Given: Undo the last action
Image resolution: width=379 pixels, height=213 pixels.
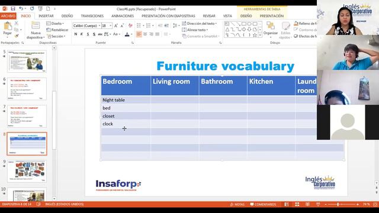Looking at the screenshot, I should pyautogui.click(x=21, y=9).
